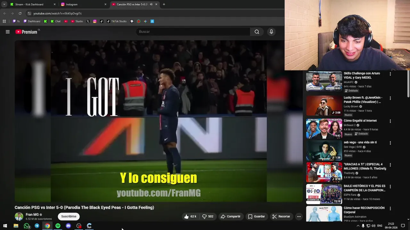410x230 pixels.
Task: View site information icon in address bar
Action: (x=29, y=13)
